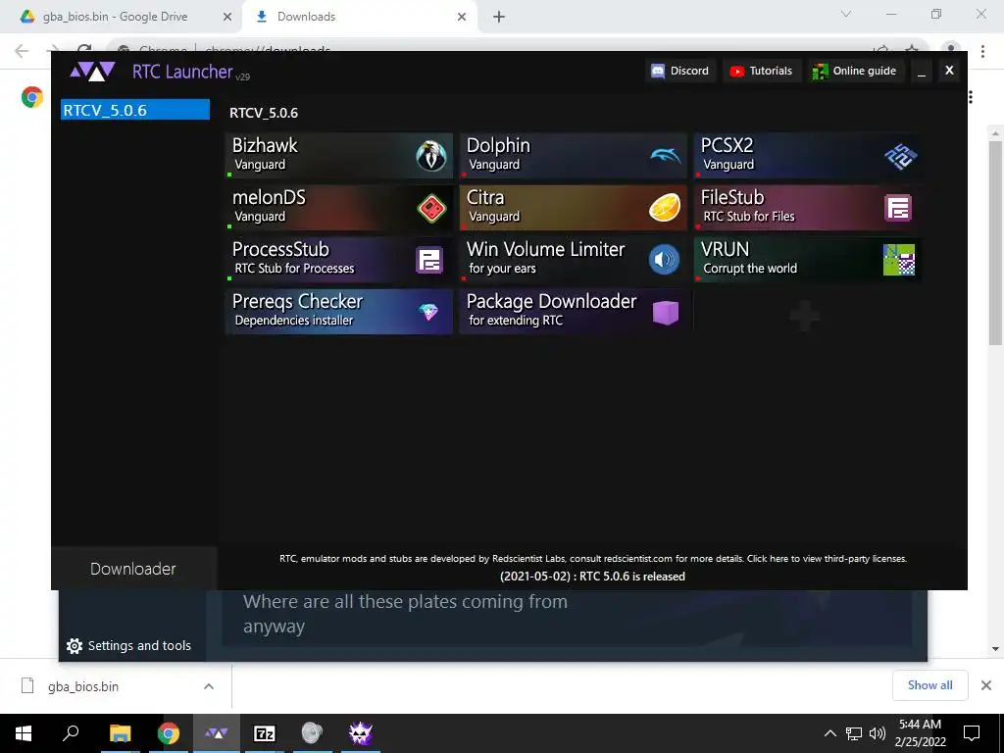
Task: Click the taskbar search magnifier
Action: (71, 732)
